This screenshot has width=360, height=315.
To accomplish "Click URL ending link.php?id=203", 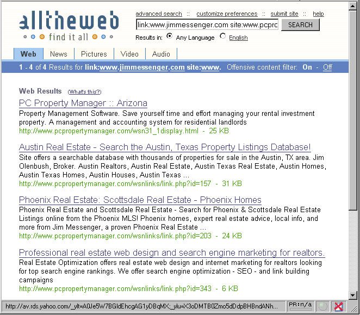I will point(115,236).
